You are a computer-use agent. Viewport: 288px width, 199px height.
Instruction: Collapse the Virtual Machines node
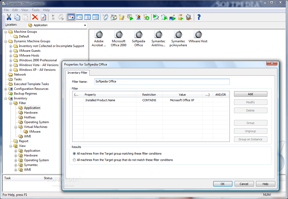tap(16, 127)
